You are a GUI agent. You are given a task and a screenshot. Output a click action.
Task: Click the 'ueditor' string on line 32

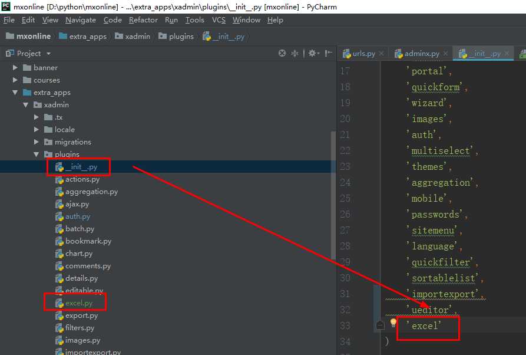pos(429,310)
